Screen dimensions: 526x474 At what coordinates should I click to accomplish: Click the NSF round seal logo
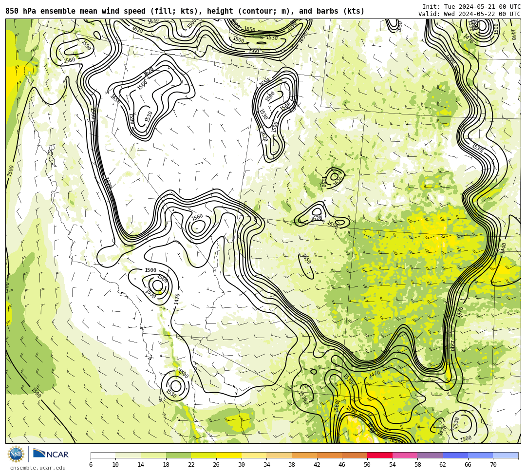click(x=16, y=454)
